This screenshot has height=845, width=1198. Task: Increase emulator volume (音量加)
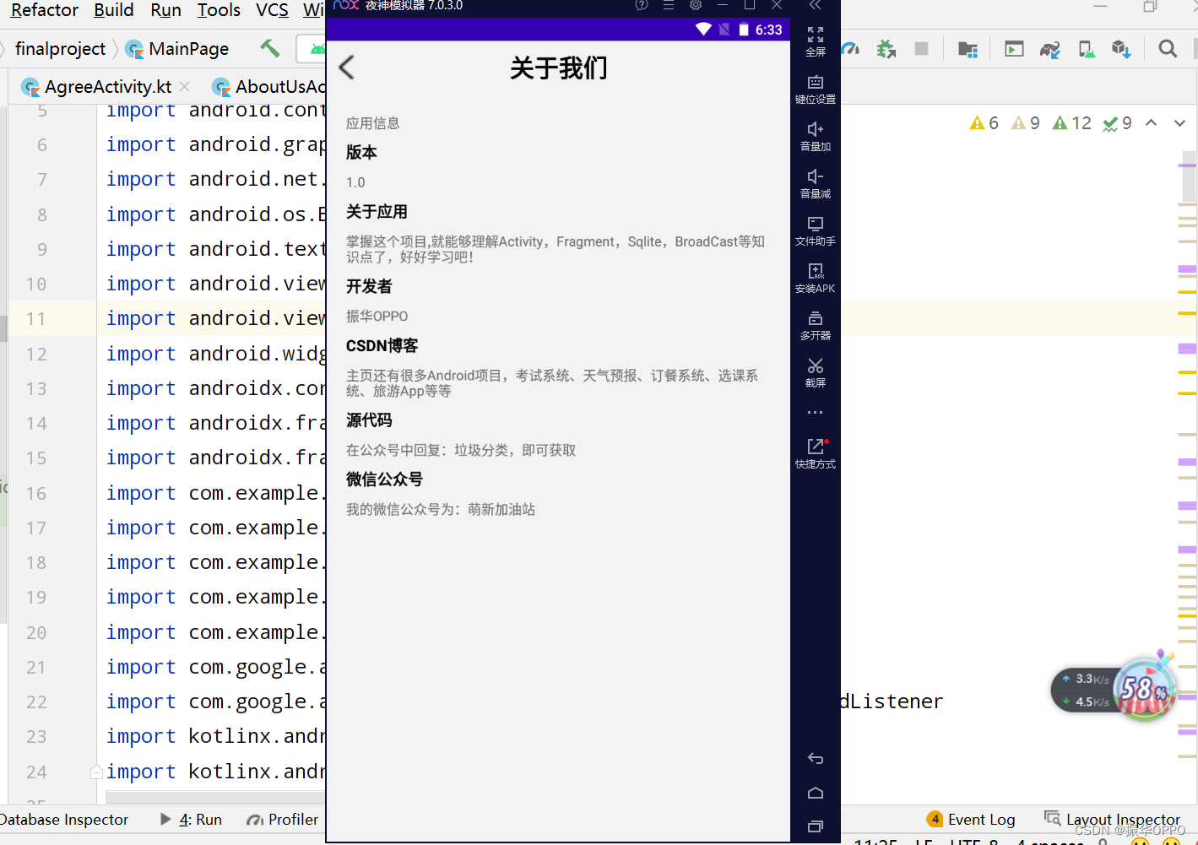click(815, 136)
